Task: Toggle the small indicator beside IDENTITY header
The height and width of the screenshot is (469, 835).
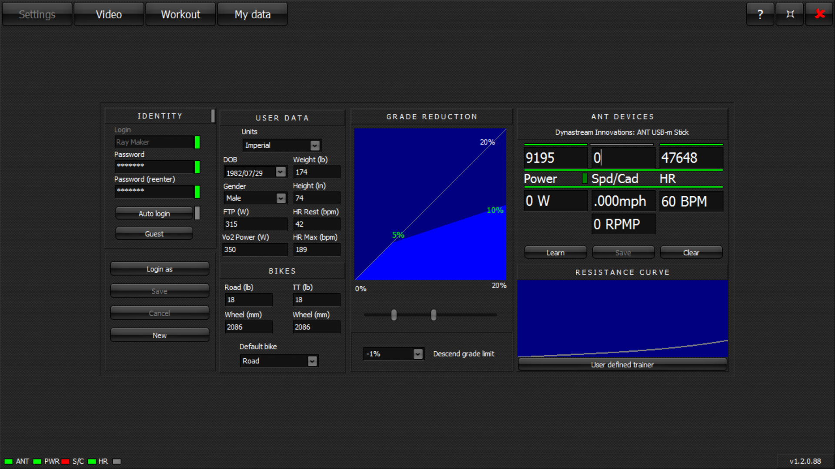Action: (213, 116)
